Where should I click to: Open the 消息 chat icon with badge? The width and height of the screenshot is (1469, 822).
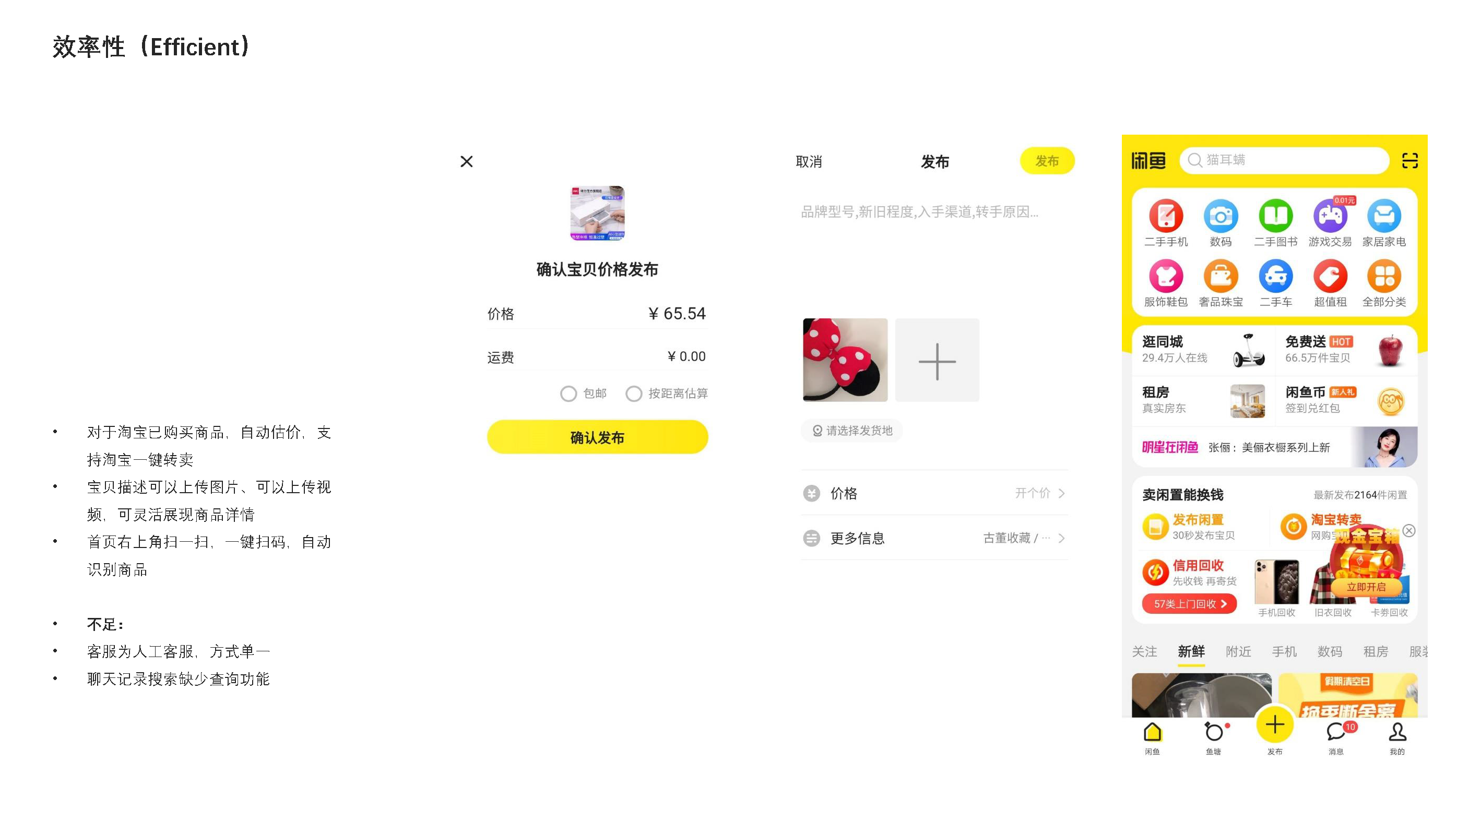[x=1335, y=731]
